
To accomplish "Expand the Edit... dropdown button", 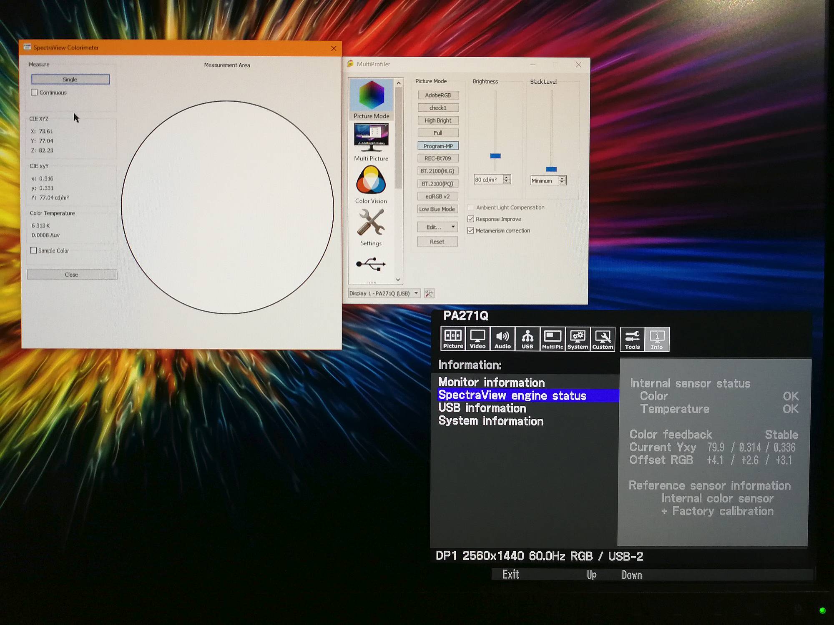I will point(437,227).
